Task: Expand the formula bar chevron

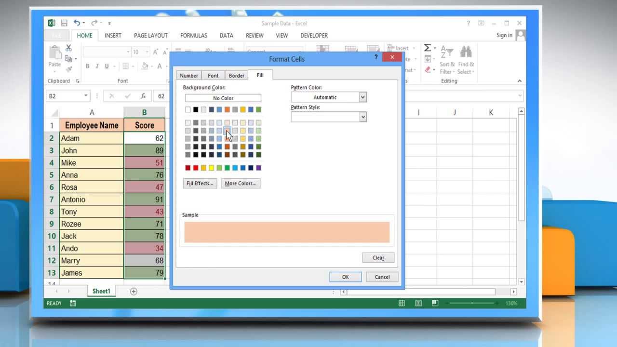Action: click(520, 96)
